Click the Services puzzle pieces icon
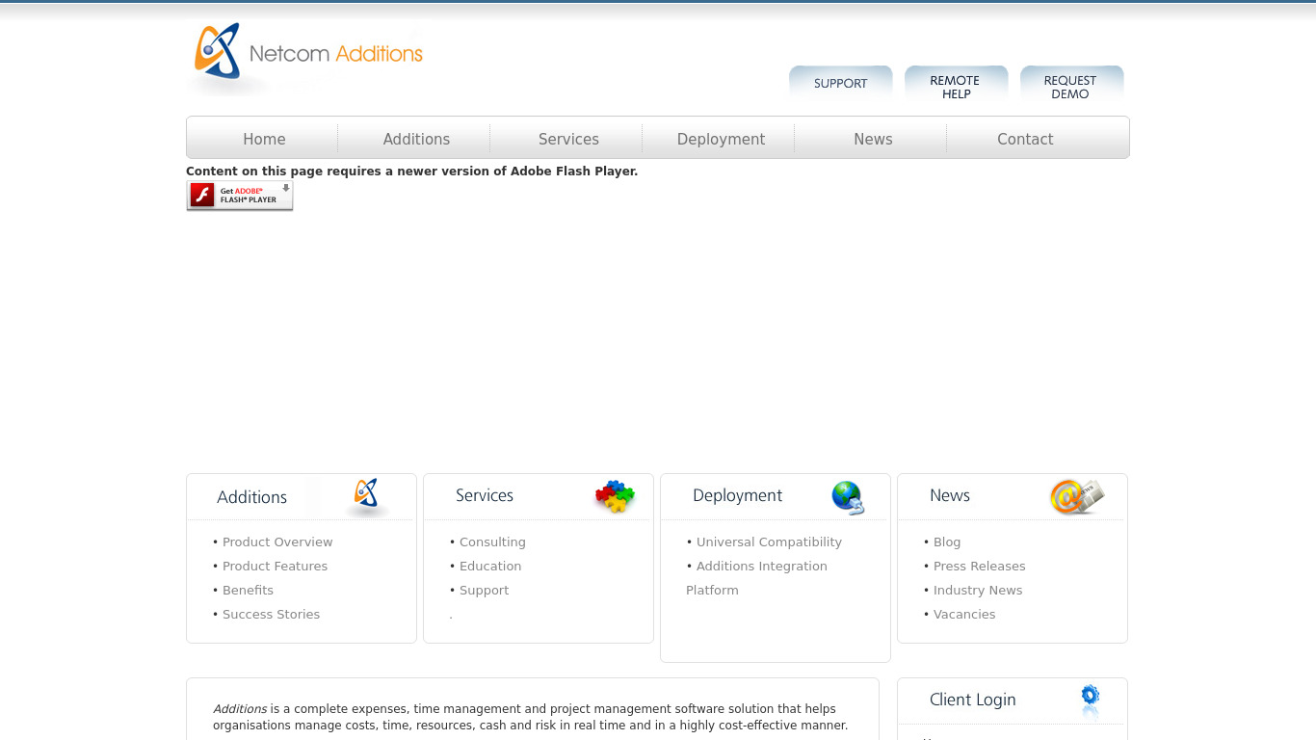The width and height of the screenshot is (1316, 740). (615, 496)
